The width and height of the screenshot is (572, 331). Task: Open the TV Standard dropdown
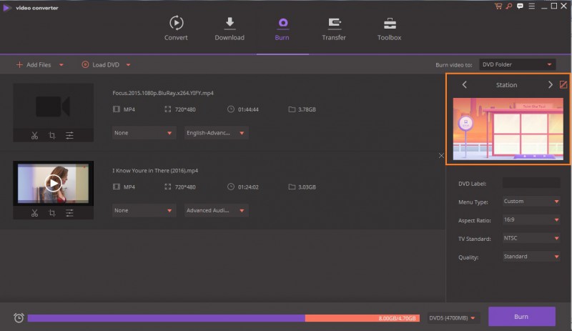531,238
